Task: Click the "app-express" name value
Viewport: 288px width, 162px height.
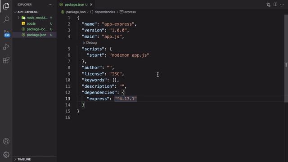Action: tap(118, 24)
